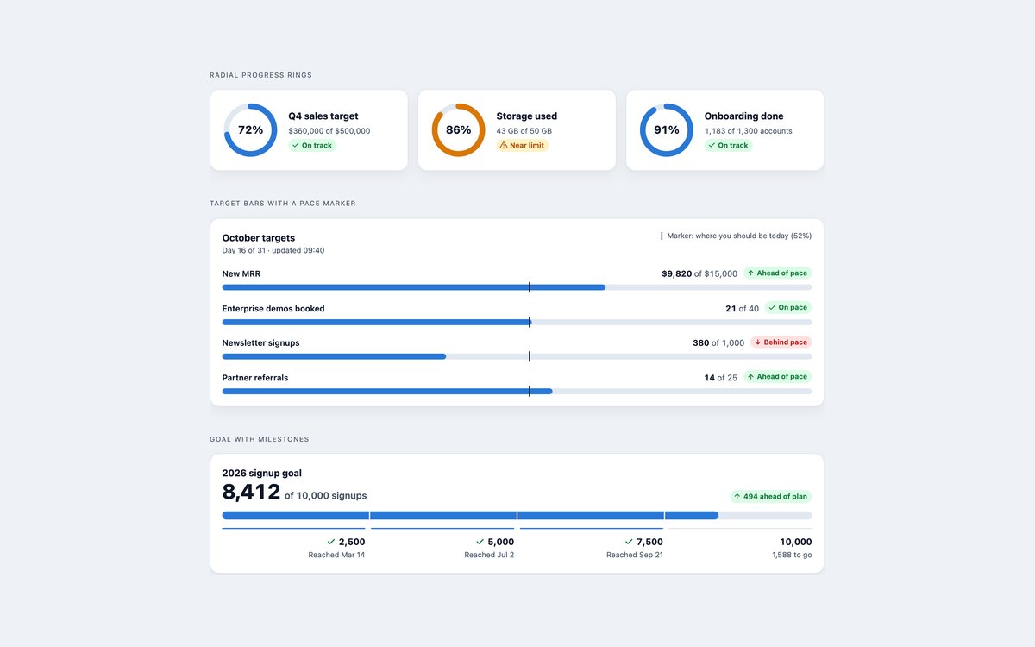1035x647 pixels.
Task: Click the warning triangle icon in Near limit
Action: coord(504,146)
